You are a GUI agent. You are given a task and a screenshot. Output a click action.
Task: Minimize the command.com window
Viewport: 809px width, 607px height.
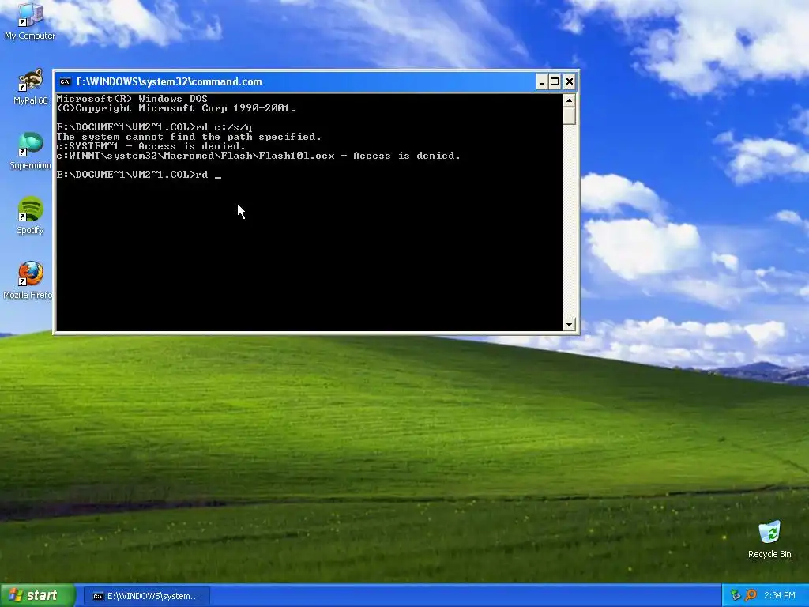[x=542, y=81]
